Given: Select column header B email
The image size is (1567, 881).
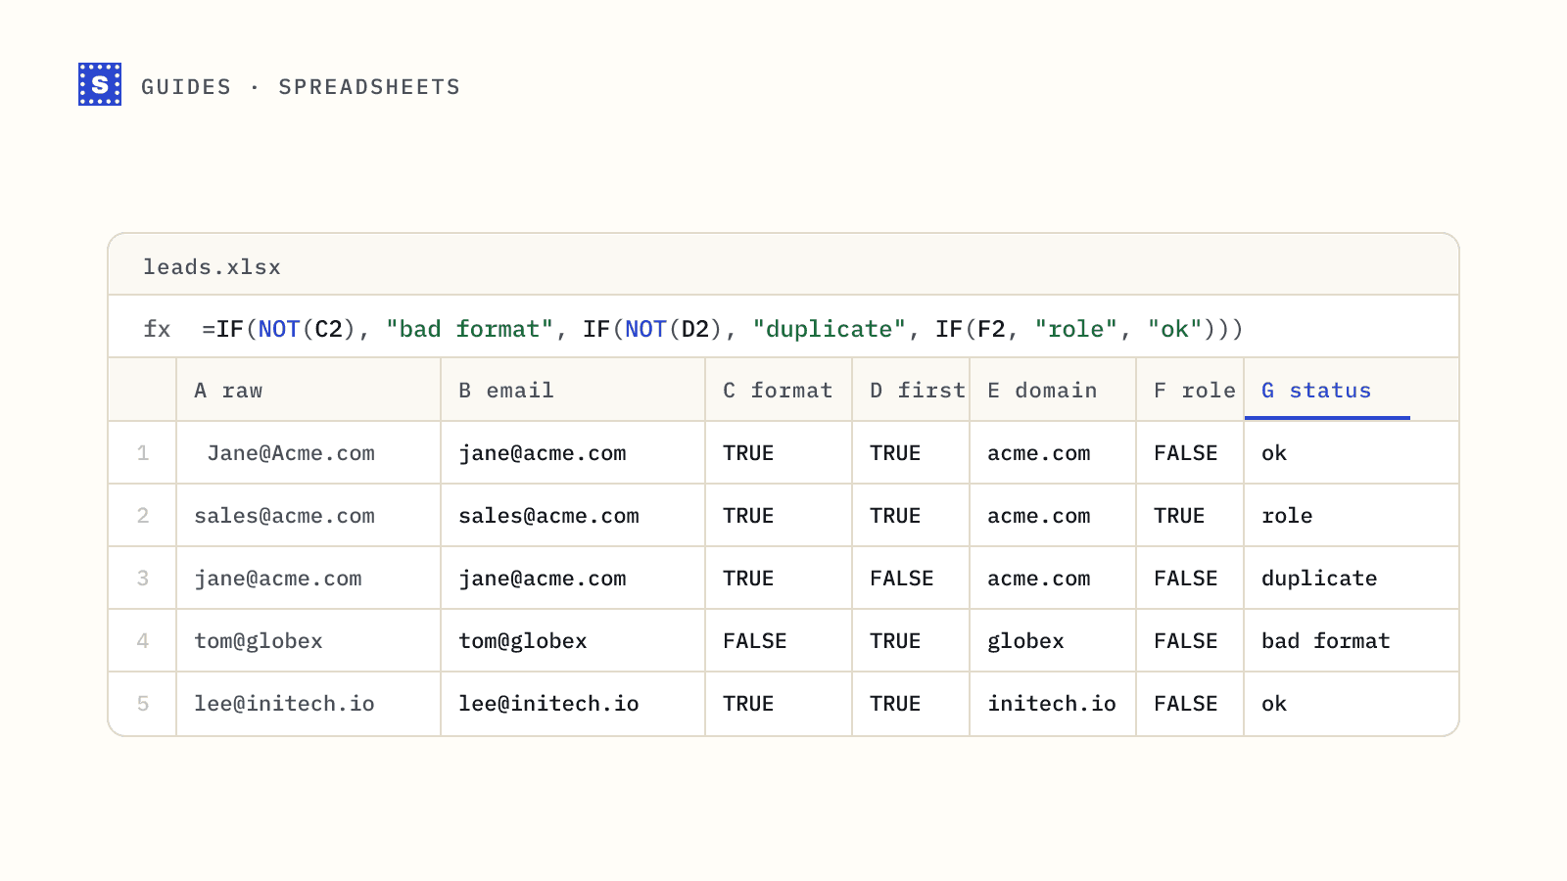Looking at the screenshot, I should (573, 390).
